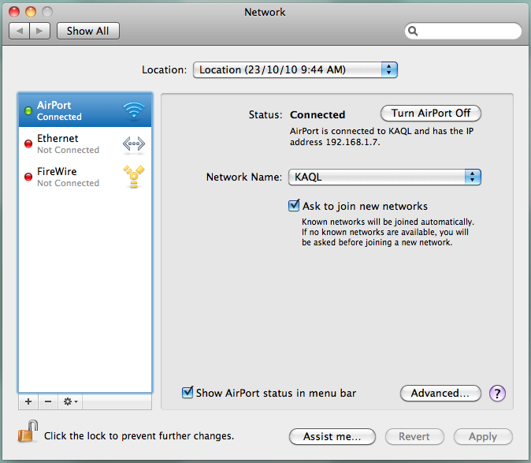Click the Network window title
Image resolution: width=531 pixels, height=463 pixels.
(x=265, y=12)
